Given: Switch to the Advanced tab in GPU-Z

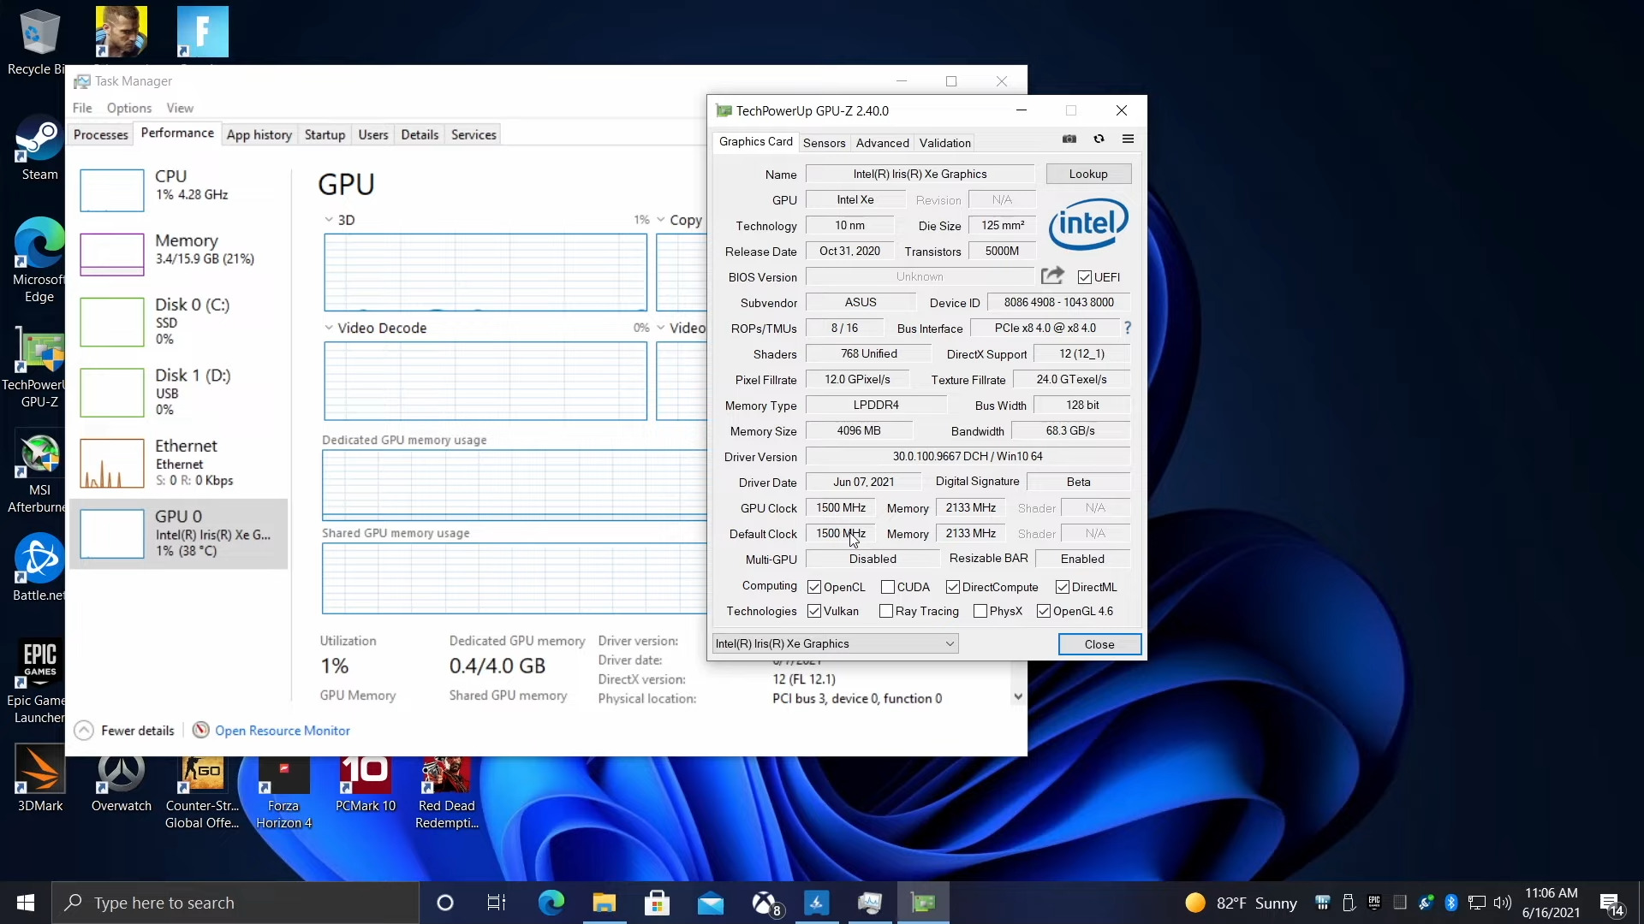Looking at the screenshot, I should [882, 143].
